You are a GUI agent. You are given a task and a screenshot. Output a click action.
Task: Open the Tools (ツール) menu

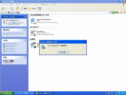pos(36,5)
